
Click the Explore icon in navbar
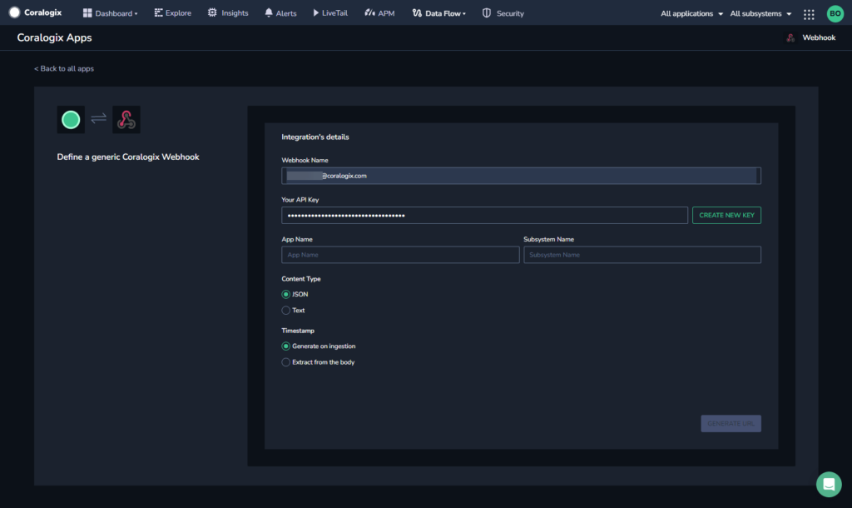pyautogui.click(x=158, y=13)
